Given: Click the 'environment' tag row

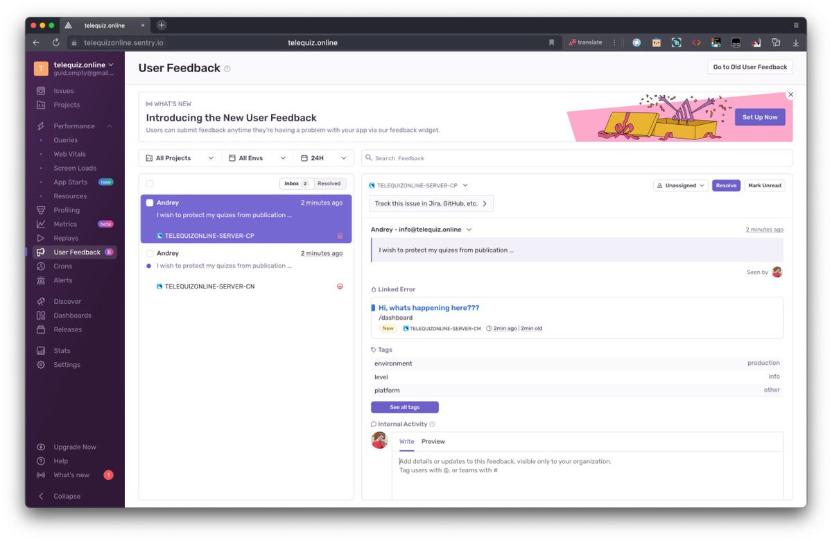Looking at the screenshot, I should (577, 363).
